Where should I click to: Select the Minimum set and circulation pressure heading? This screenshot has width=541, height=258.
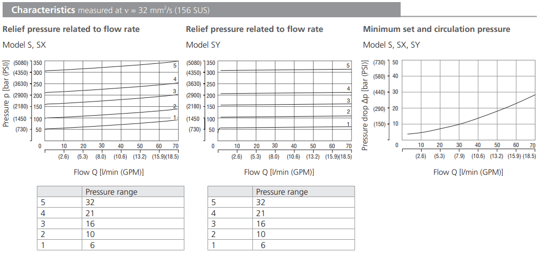tap(436, 29)
